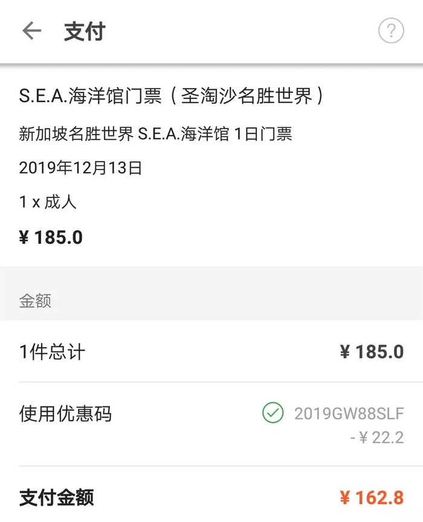Tap the ¥185.0 amount in 1件总计 row

[371, 352]
